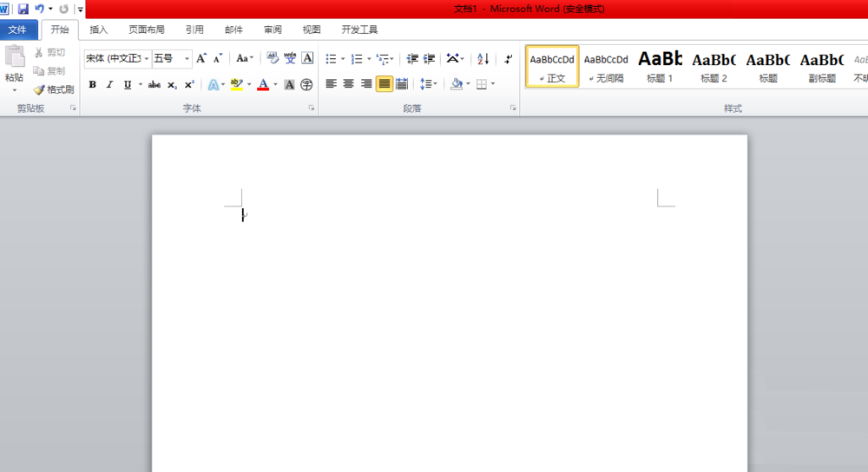Undo the last action
Screen dimensions: 868x472
[x=39, y=9]
